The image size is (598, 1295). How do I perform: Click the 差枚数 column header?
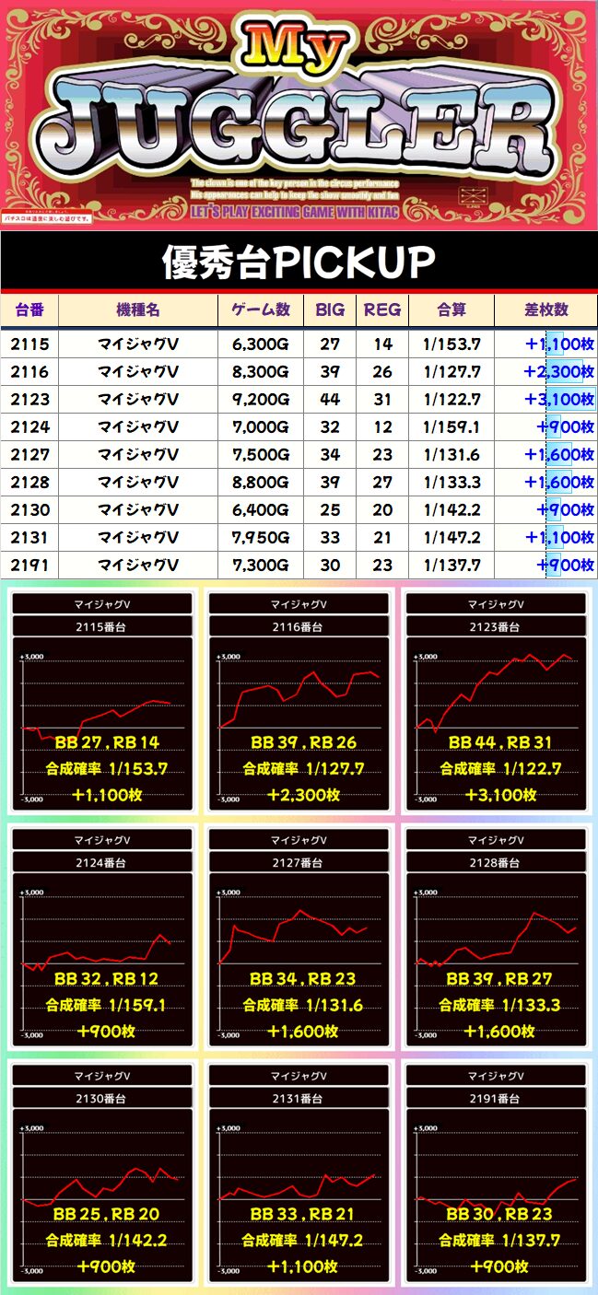pos(545,310)
